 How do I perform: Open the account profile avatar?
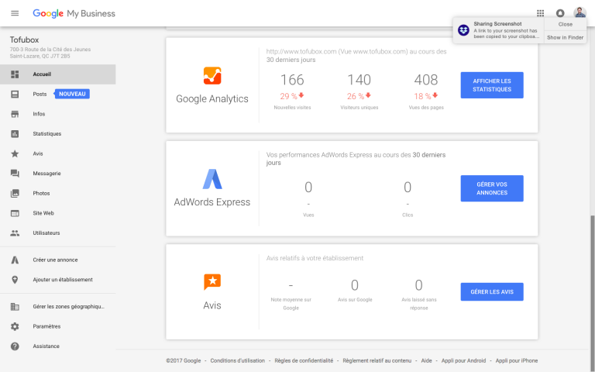[x=580, y=12]
